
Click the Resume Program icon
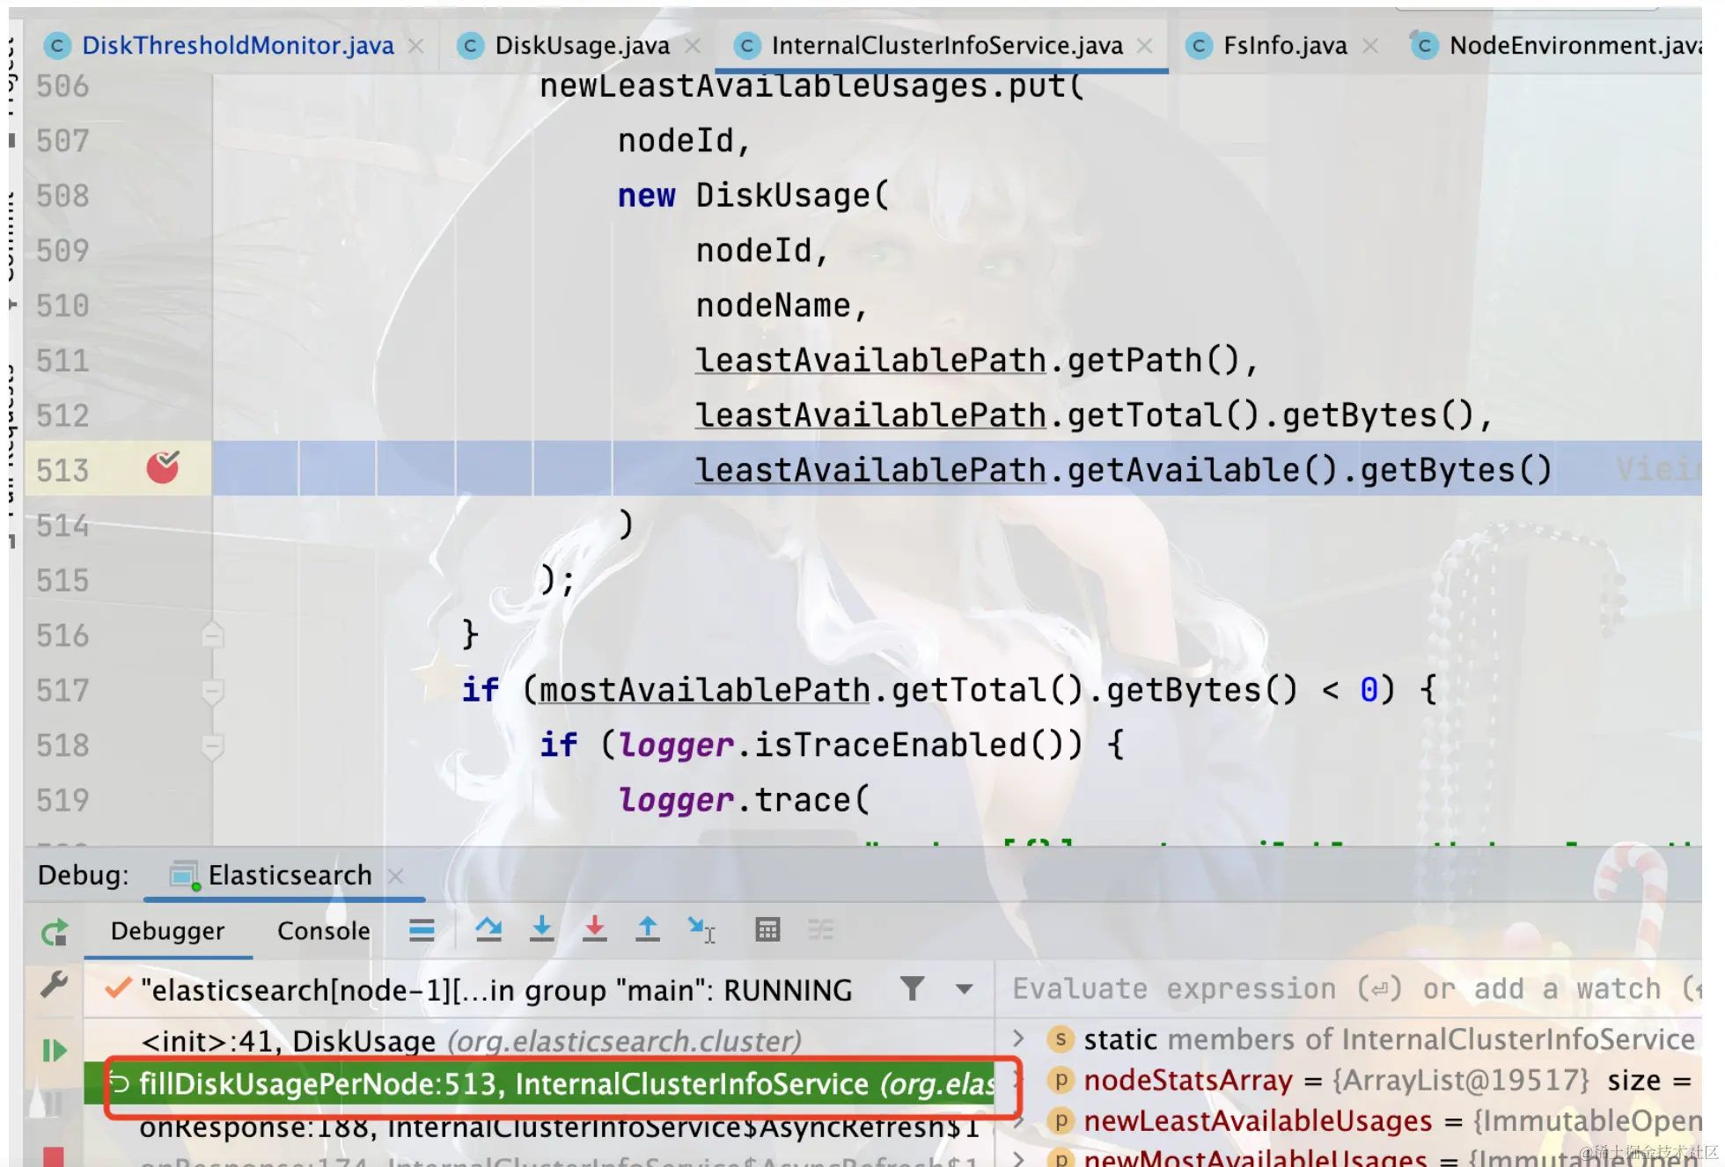coord(55,1050)
